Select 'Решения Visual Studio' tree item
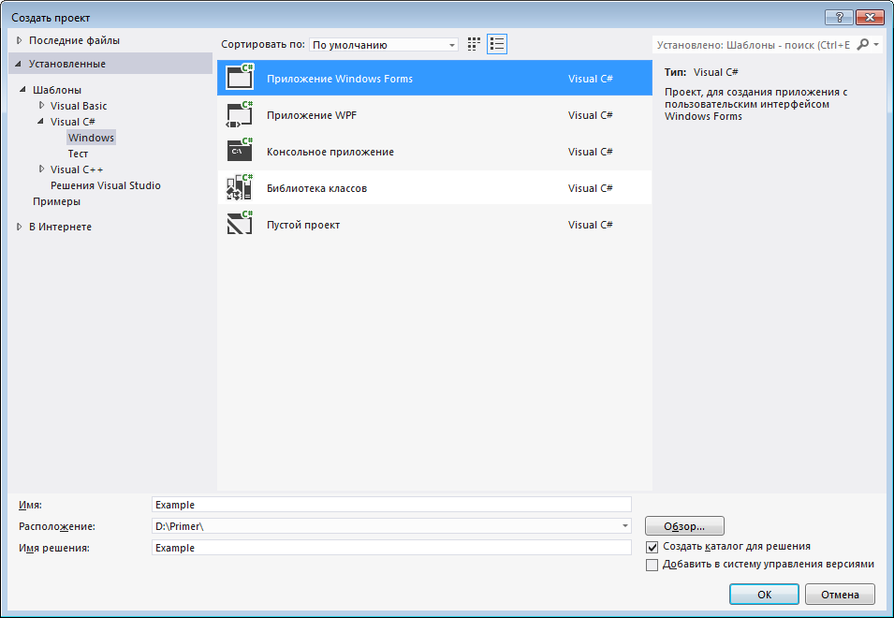Screen dimensions: 894x618 106,185
